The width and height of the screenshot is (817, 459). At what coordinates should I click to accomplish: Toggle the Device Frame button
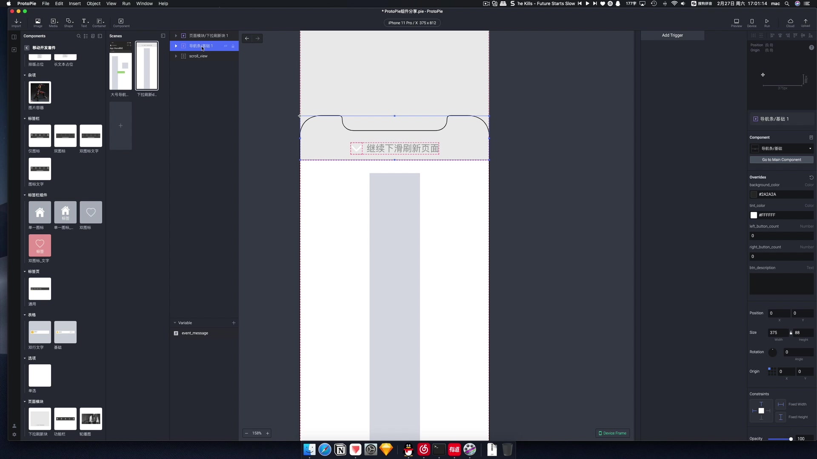pos(612,433)
